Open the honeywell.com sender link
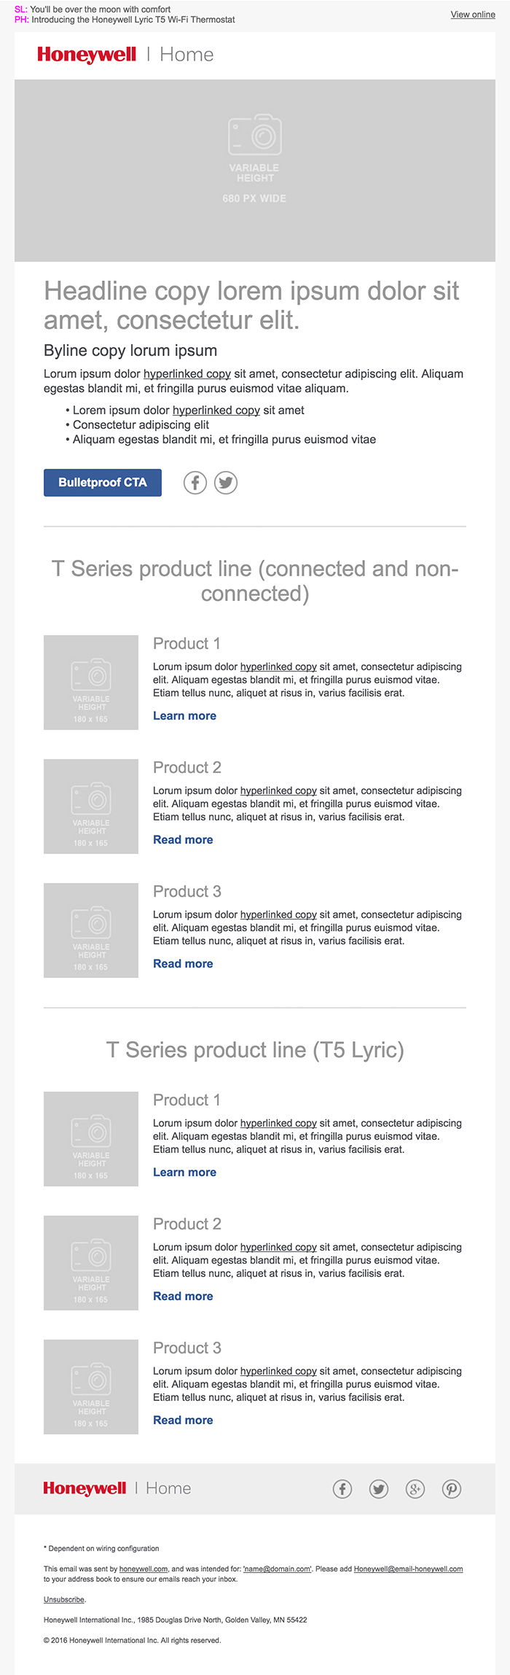510x1675 pixels. click(x=144, y=1569)
